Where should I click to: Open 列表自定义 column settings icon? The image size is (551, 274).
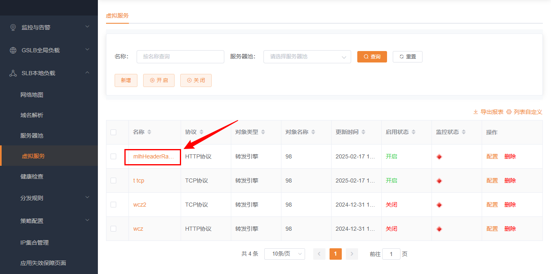tap(509, 112)
